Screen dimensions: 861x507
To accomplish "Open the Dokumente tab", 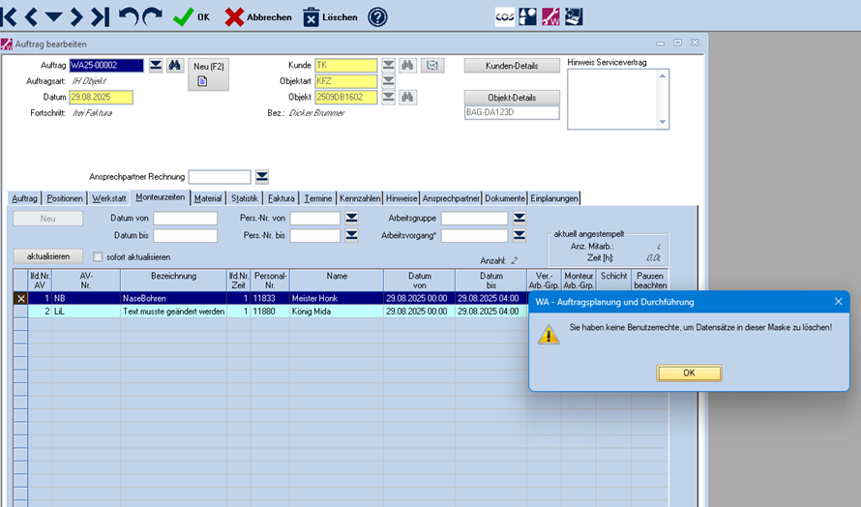I will tap(506, 198).
